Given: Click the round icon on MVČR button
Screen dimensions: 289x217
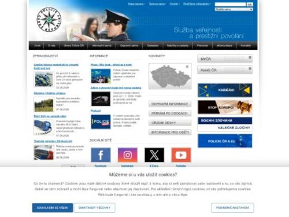Looking at the screenshot, I should coord(250,57).
